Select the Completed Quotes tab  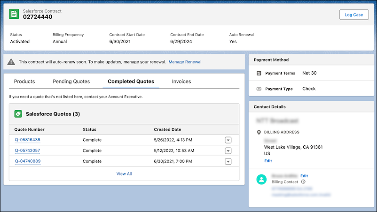pos(131,81)
